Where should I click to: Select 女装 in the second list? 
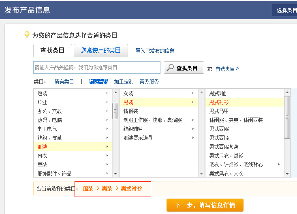click(x=159, y=93)
